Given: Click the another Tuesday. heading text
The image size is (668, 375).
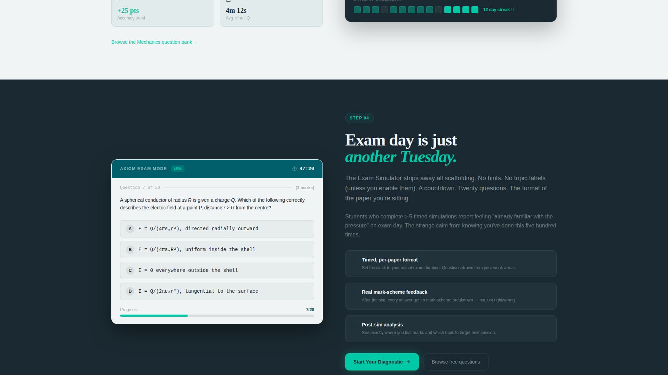Looking at the screenshot, I should pos(401,157).
